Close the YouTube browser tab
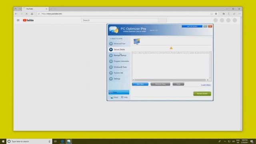The image size is (256, 144). point(46,9)
